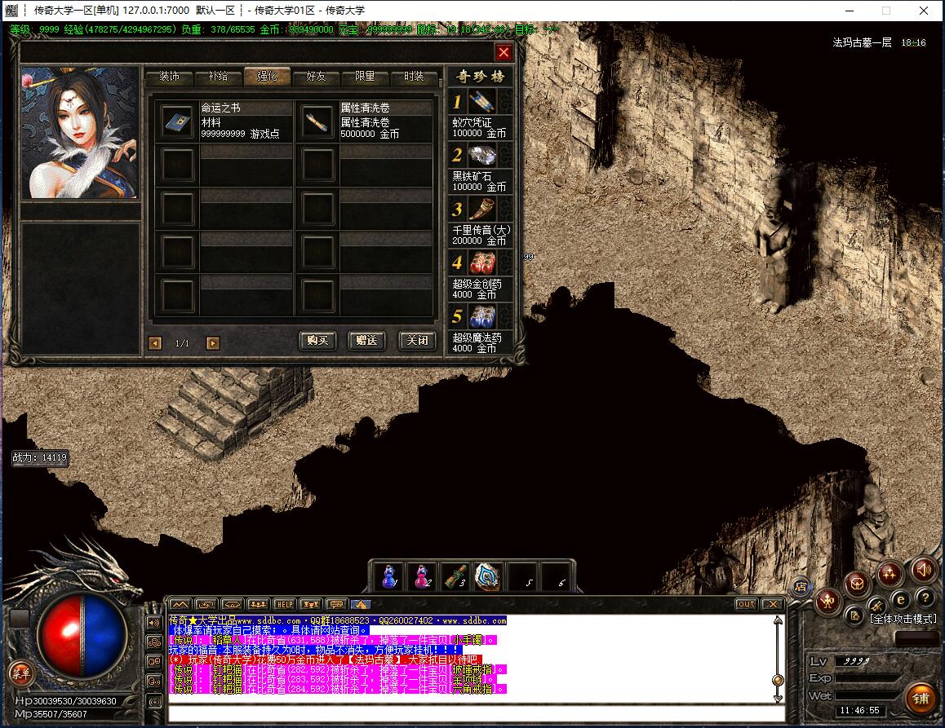Click the second chat toolbar button
This screenshot has width=945, height=728.
click(206, 604)
